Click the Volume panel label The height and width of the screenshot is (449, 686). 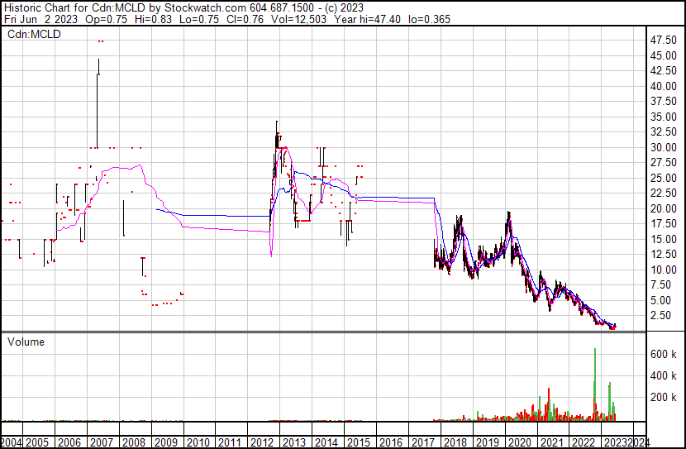[x=26, y=342]
